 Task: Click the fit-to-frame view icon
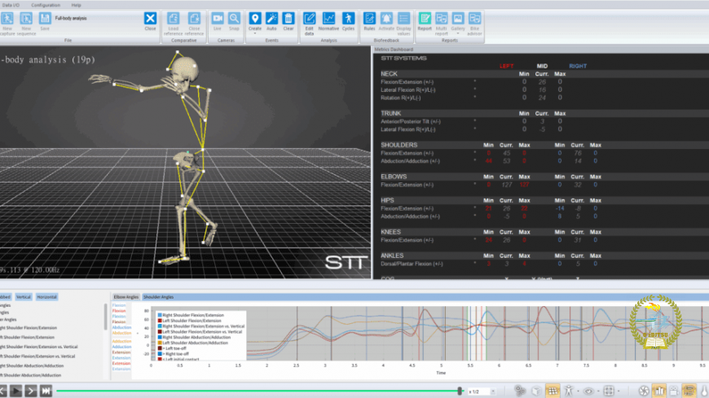[609, 391]
